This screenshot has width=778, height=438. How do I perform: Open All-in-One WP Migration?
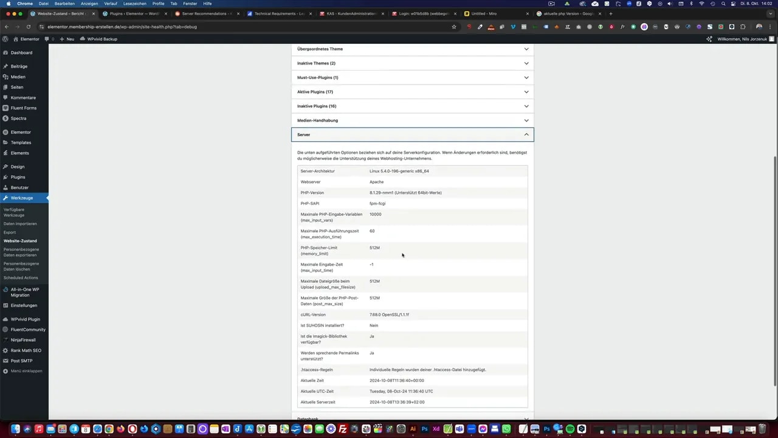pos(24,292)
